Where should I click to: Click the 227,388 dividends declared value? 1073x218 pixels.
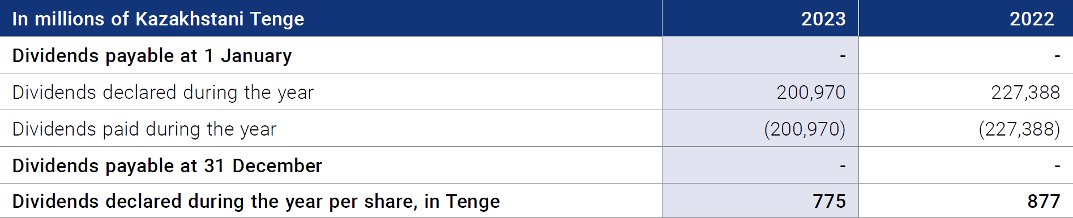1025,92
